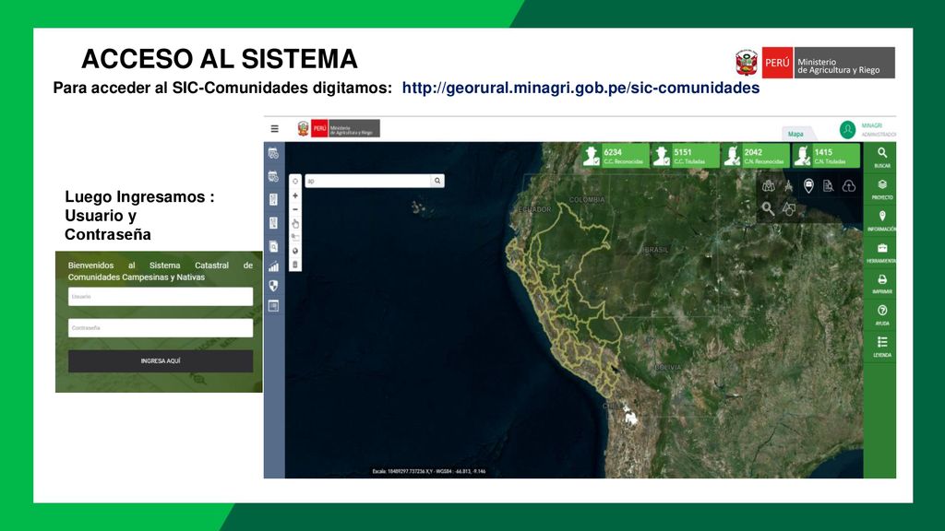Click location pin tool in popup
Image resolution: width=945 pixels, height=531 pixels.
click(808, 186)
